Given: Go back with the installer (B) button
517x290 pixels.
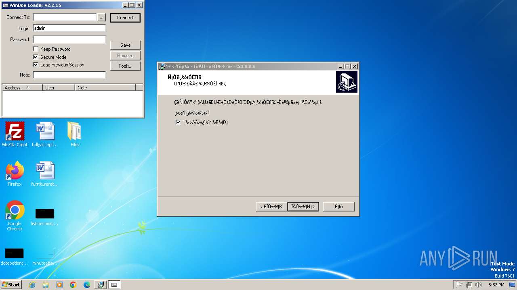Looking at the screenshot, I should click(x=271, y=207).
